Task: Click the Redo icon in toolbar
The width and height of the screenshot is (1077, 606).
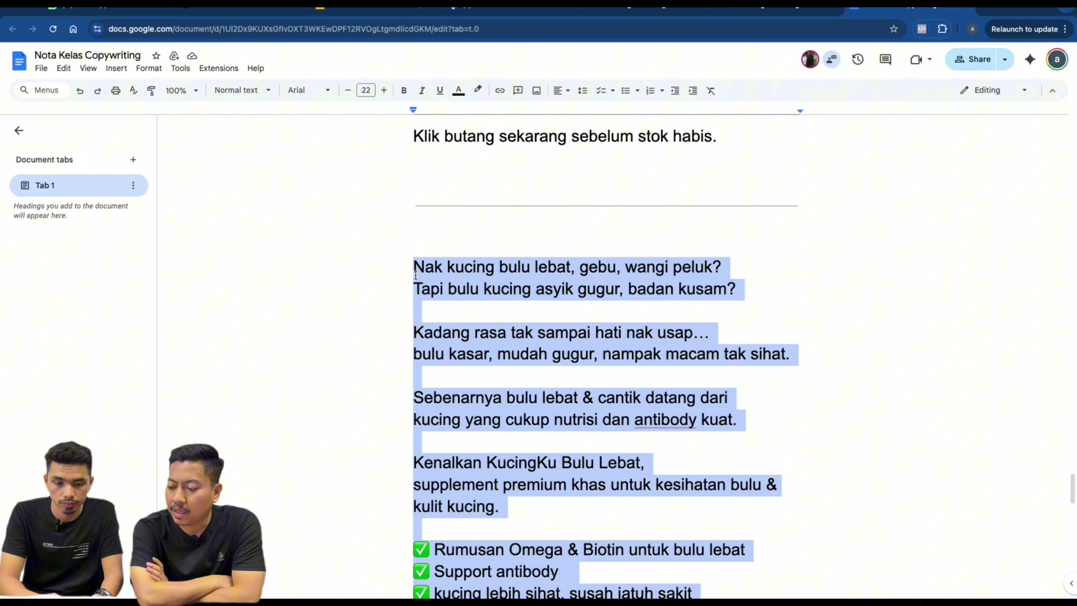Action: 98,90
